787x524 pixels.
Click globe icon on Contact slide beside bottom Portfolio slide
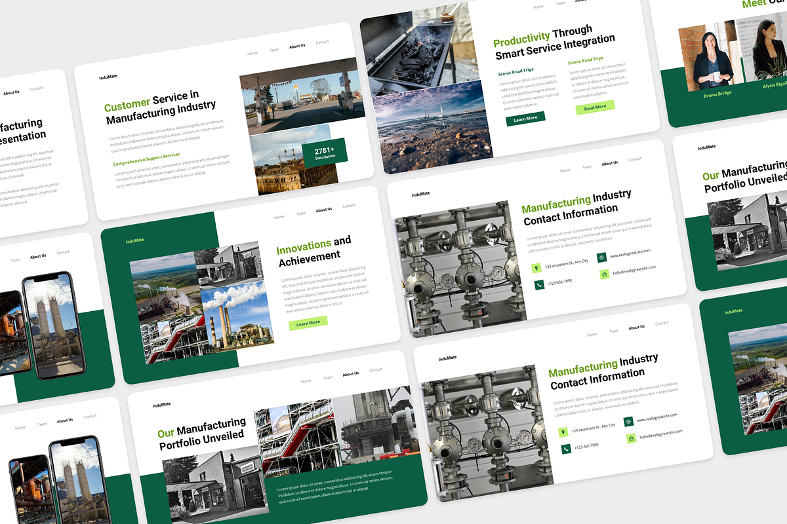628,422
